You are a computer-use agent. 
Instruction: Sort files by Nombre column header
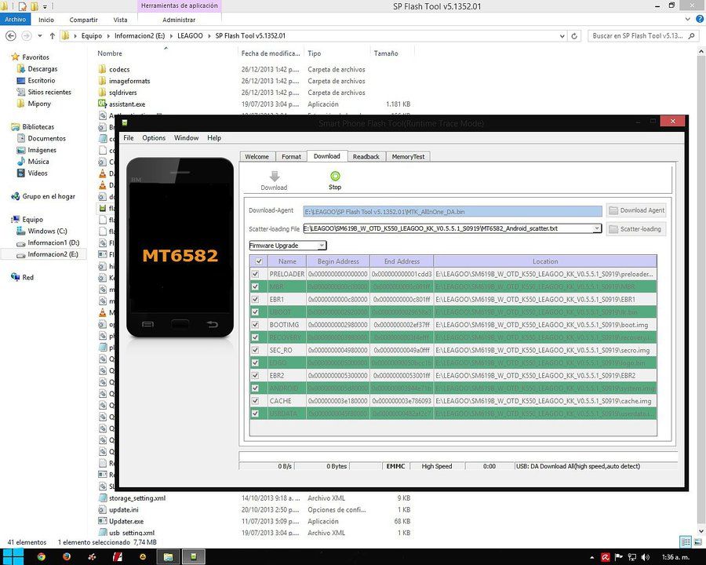click(110, 53)
